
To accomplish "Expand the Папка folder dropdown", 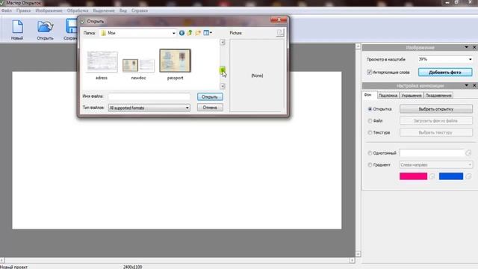I will click(174, 33).
